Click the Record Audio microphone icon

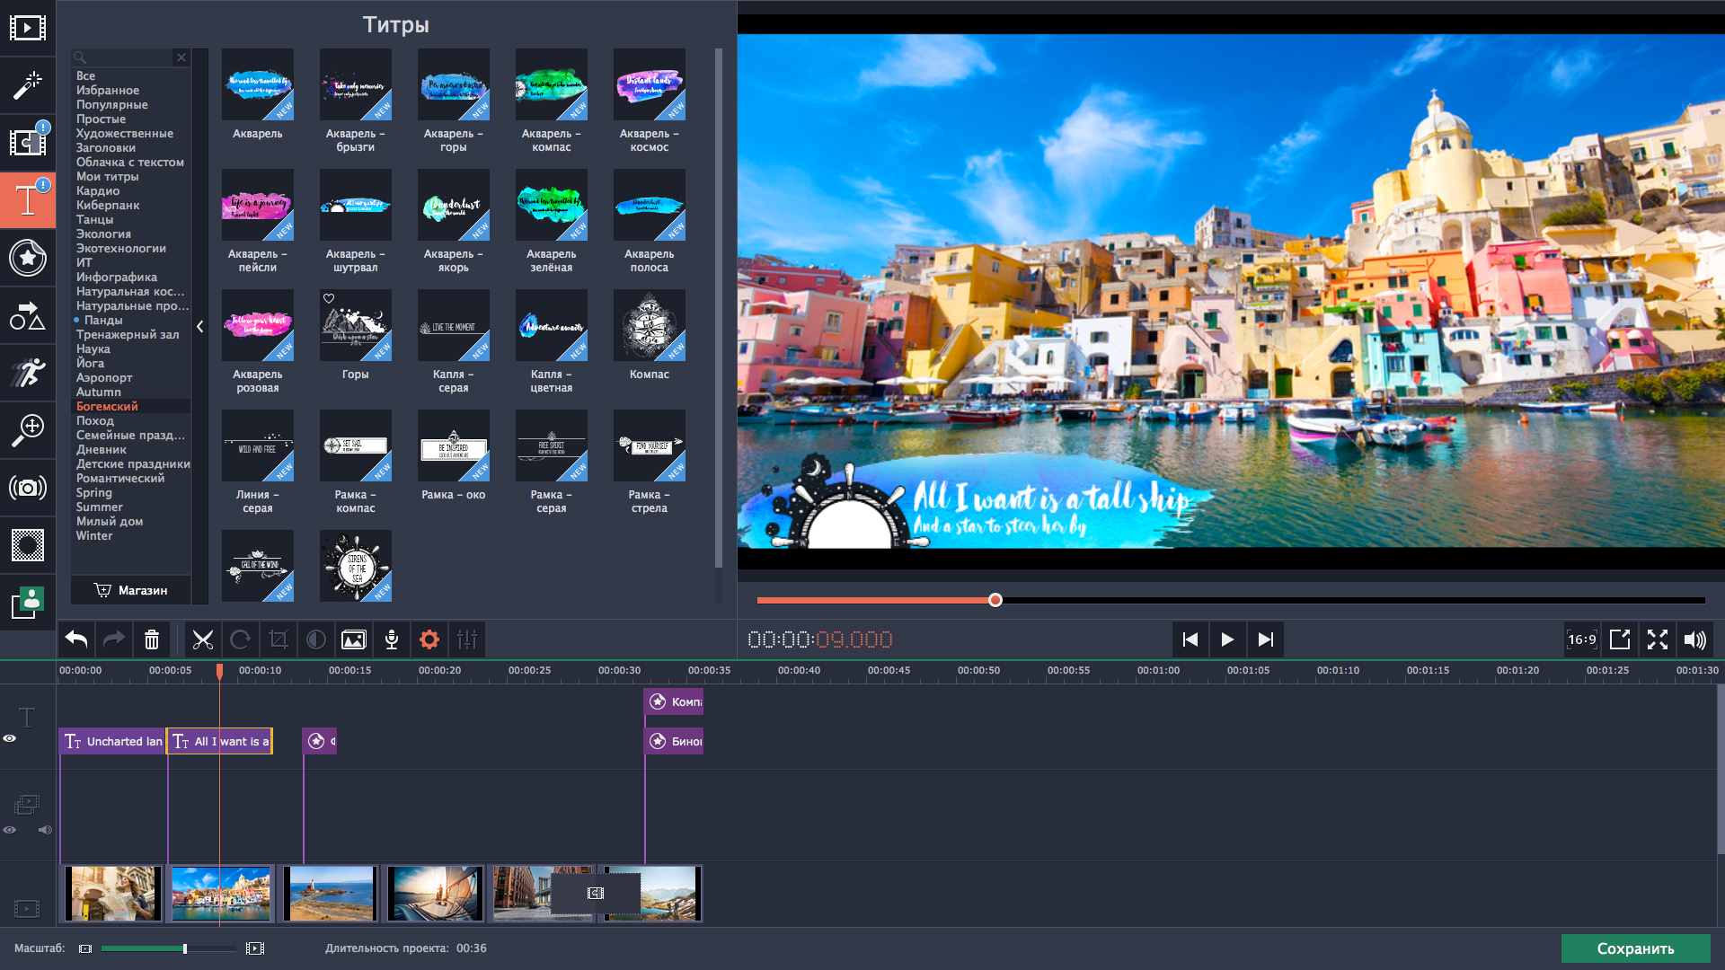pos(392,639)
